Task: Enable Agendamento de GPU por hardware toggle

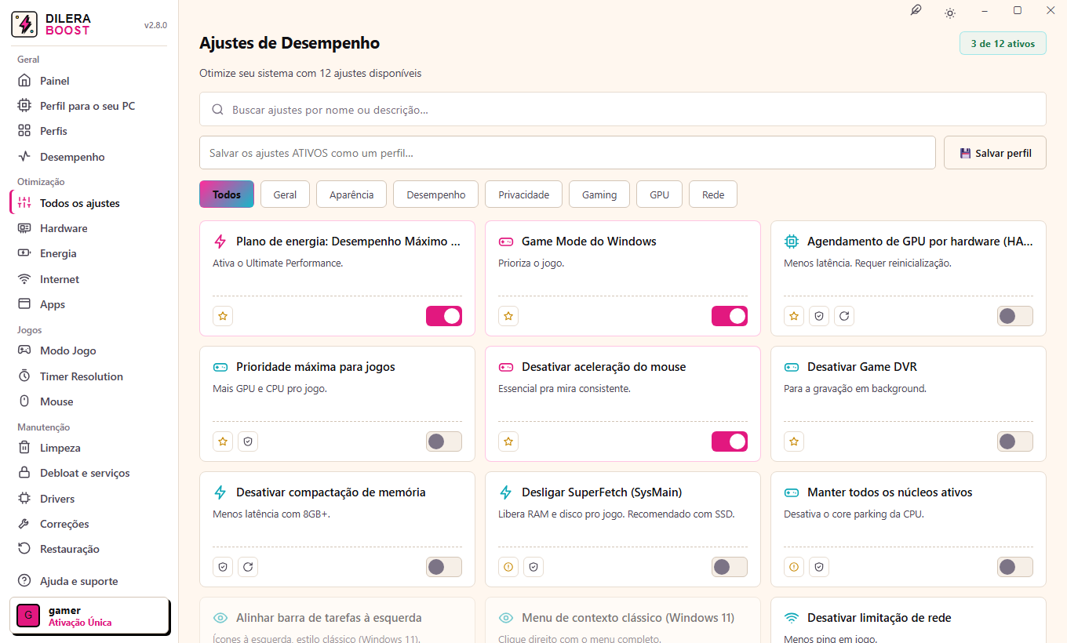Action: (1015, 316)
